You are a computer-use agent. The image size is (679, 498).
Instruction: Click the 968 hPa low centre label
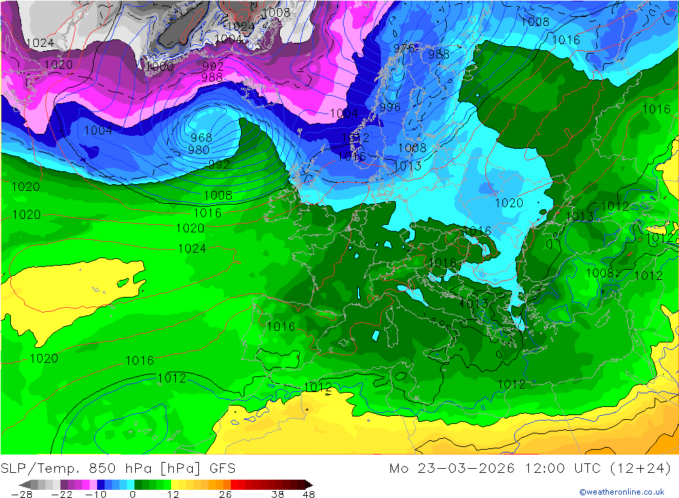(x=202, y=138)
